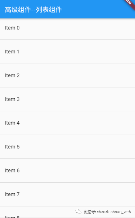Open the Item 7 list row
Viewport: 135px width, 218px height.
(67, 194)
